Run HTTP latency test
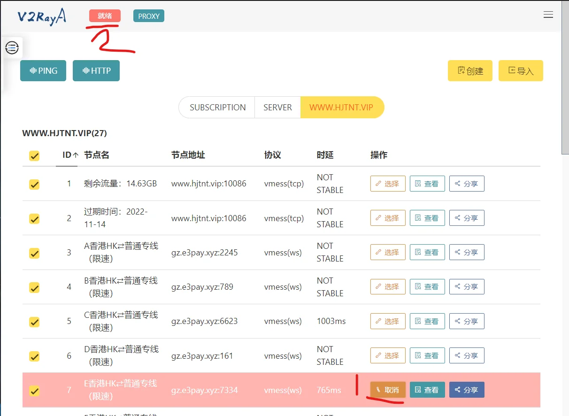 [96, 71]
